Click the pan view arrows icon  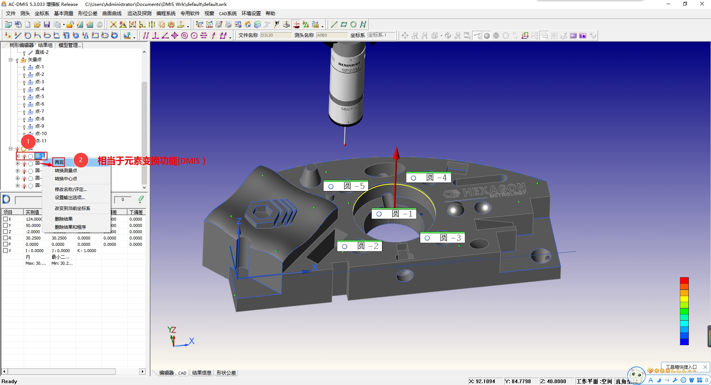coord(405,36)
